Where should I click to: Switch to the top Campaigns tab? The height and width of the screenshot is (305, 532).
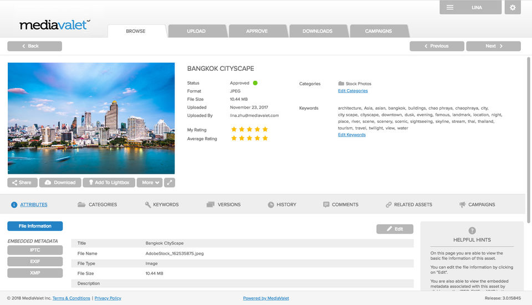[378, 31]
